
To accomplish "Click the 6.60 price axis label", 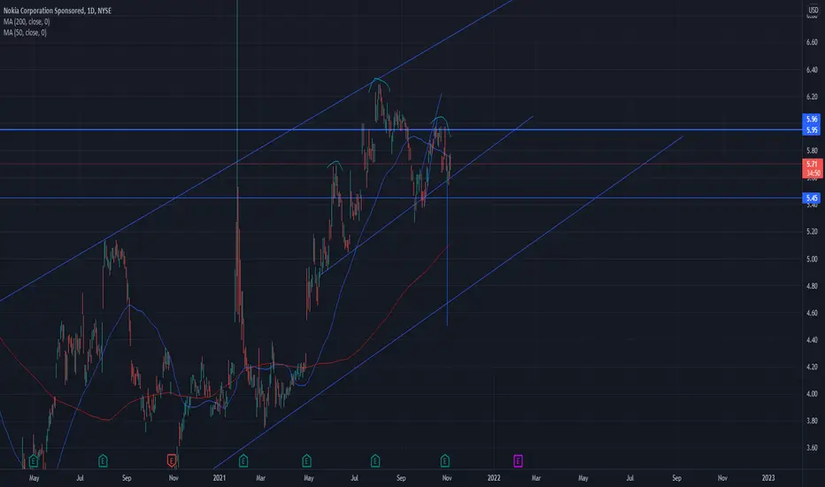I will pos(812,43).
